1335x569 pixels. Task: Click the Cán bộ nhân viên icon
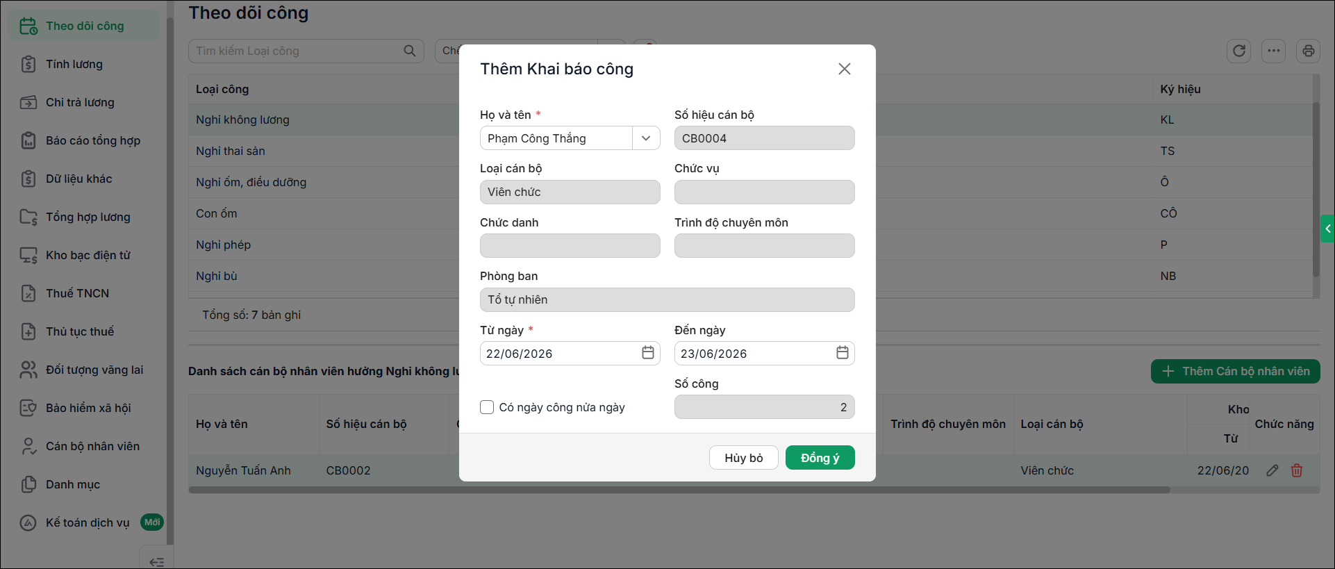tap(28, 447)
